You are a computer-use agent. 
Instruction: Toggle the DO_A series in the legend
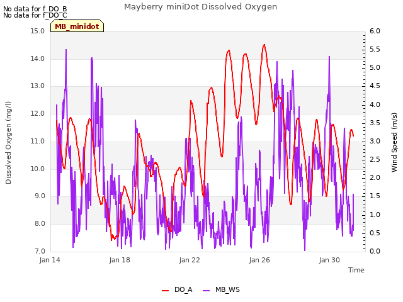[177, 289]
